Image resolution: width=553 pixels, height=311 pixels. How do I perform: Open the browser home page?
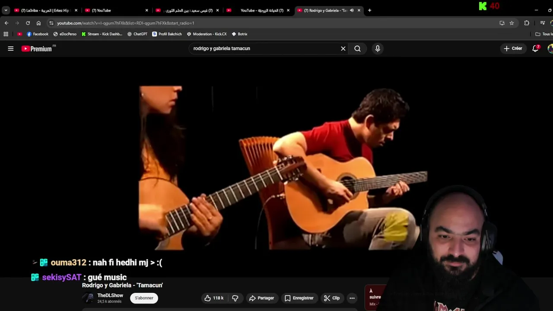[x=38, y=23]
